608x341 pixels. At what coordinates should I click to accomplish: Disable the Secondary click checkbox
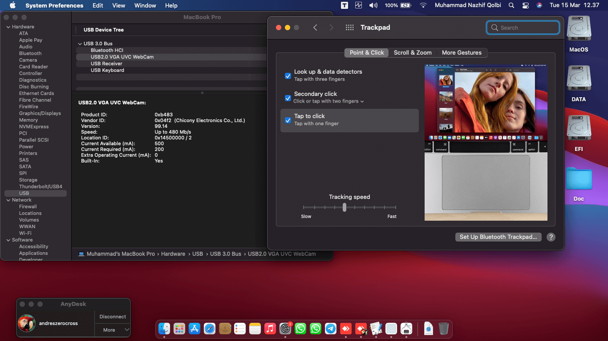(288, 98)
